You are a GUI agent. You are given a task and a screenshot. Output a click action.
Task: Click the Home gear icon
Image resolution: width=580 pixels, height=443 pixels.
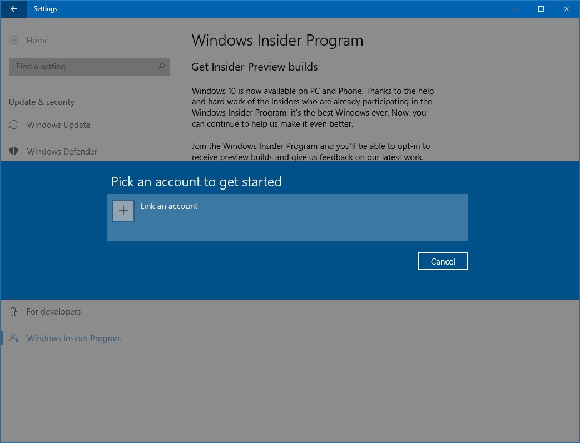click(14, 41)
